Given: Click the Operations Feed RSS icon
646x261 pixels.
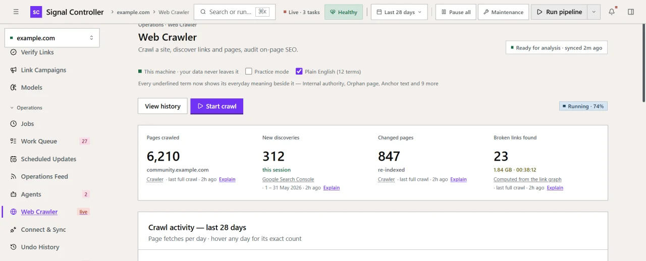Looking at the screenshot, I should click(14, 177).
